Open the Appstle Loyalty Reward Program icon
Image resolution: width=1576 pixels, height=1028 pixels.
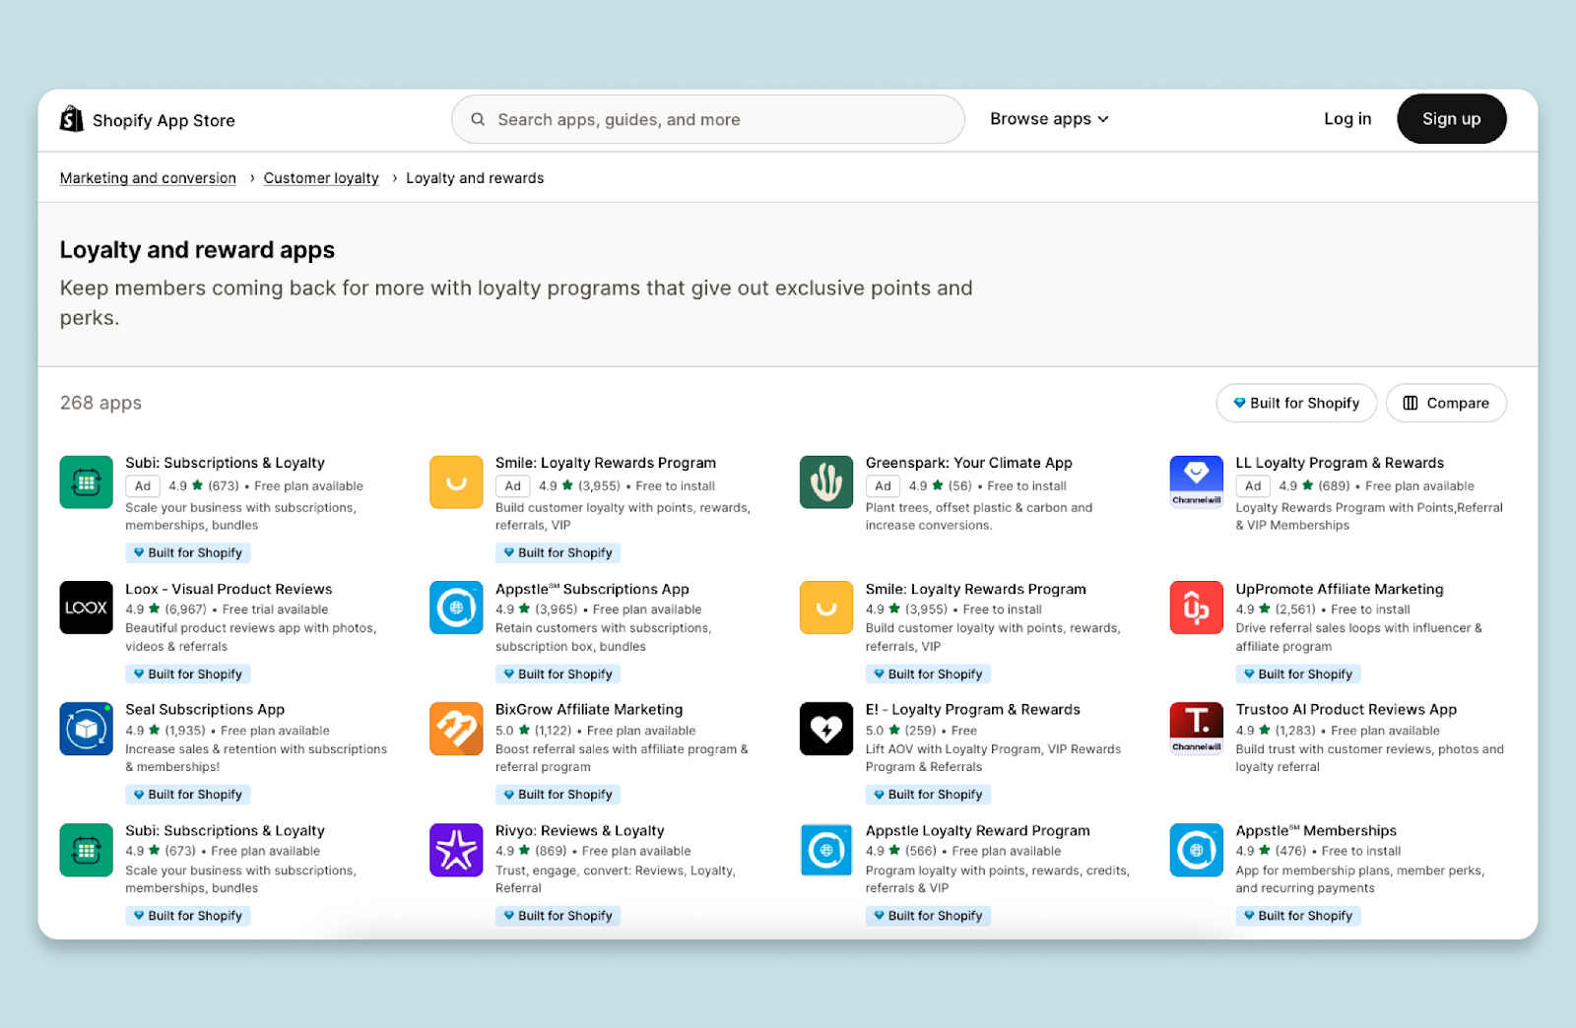coord(826,850)
